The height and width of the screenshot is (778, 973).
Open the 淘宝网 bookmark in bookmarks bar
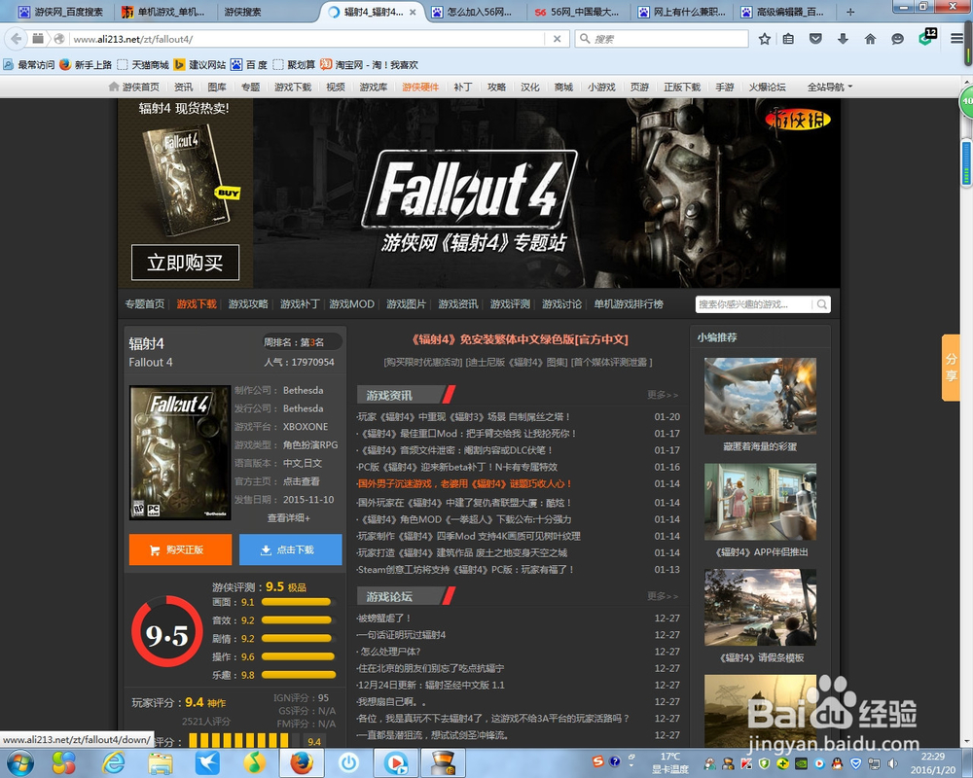pos(369,64)
